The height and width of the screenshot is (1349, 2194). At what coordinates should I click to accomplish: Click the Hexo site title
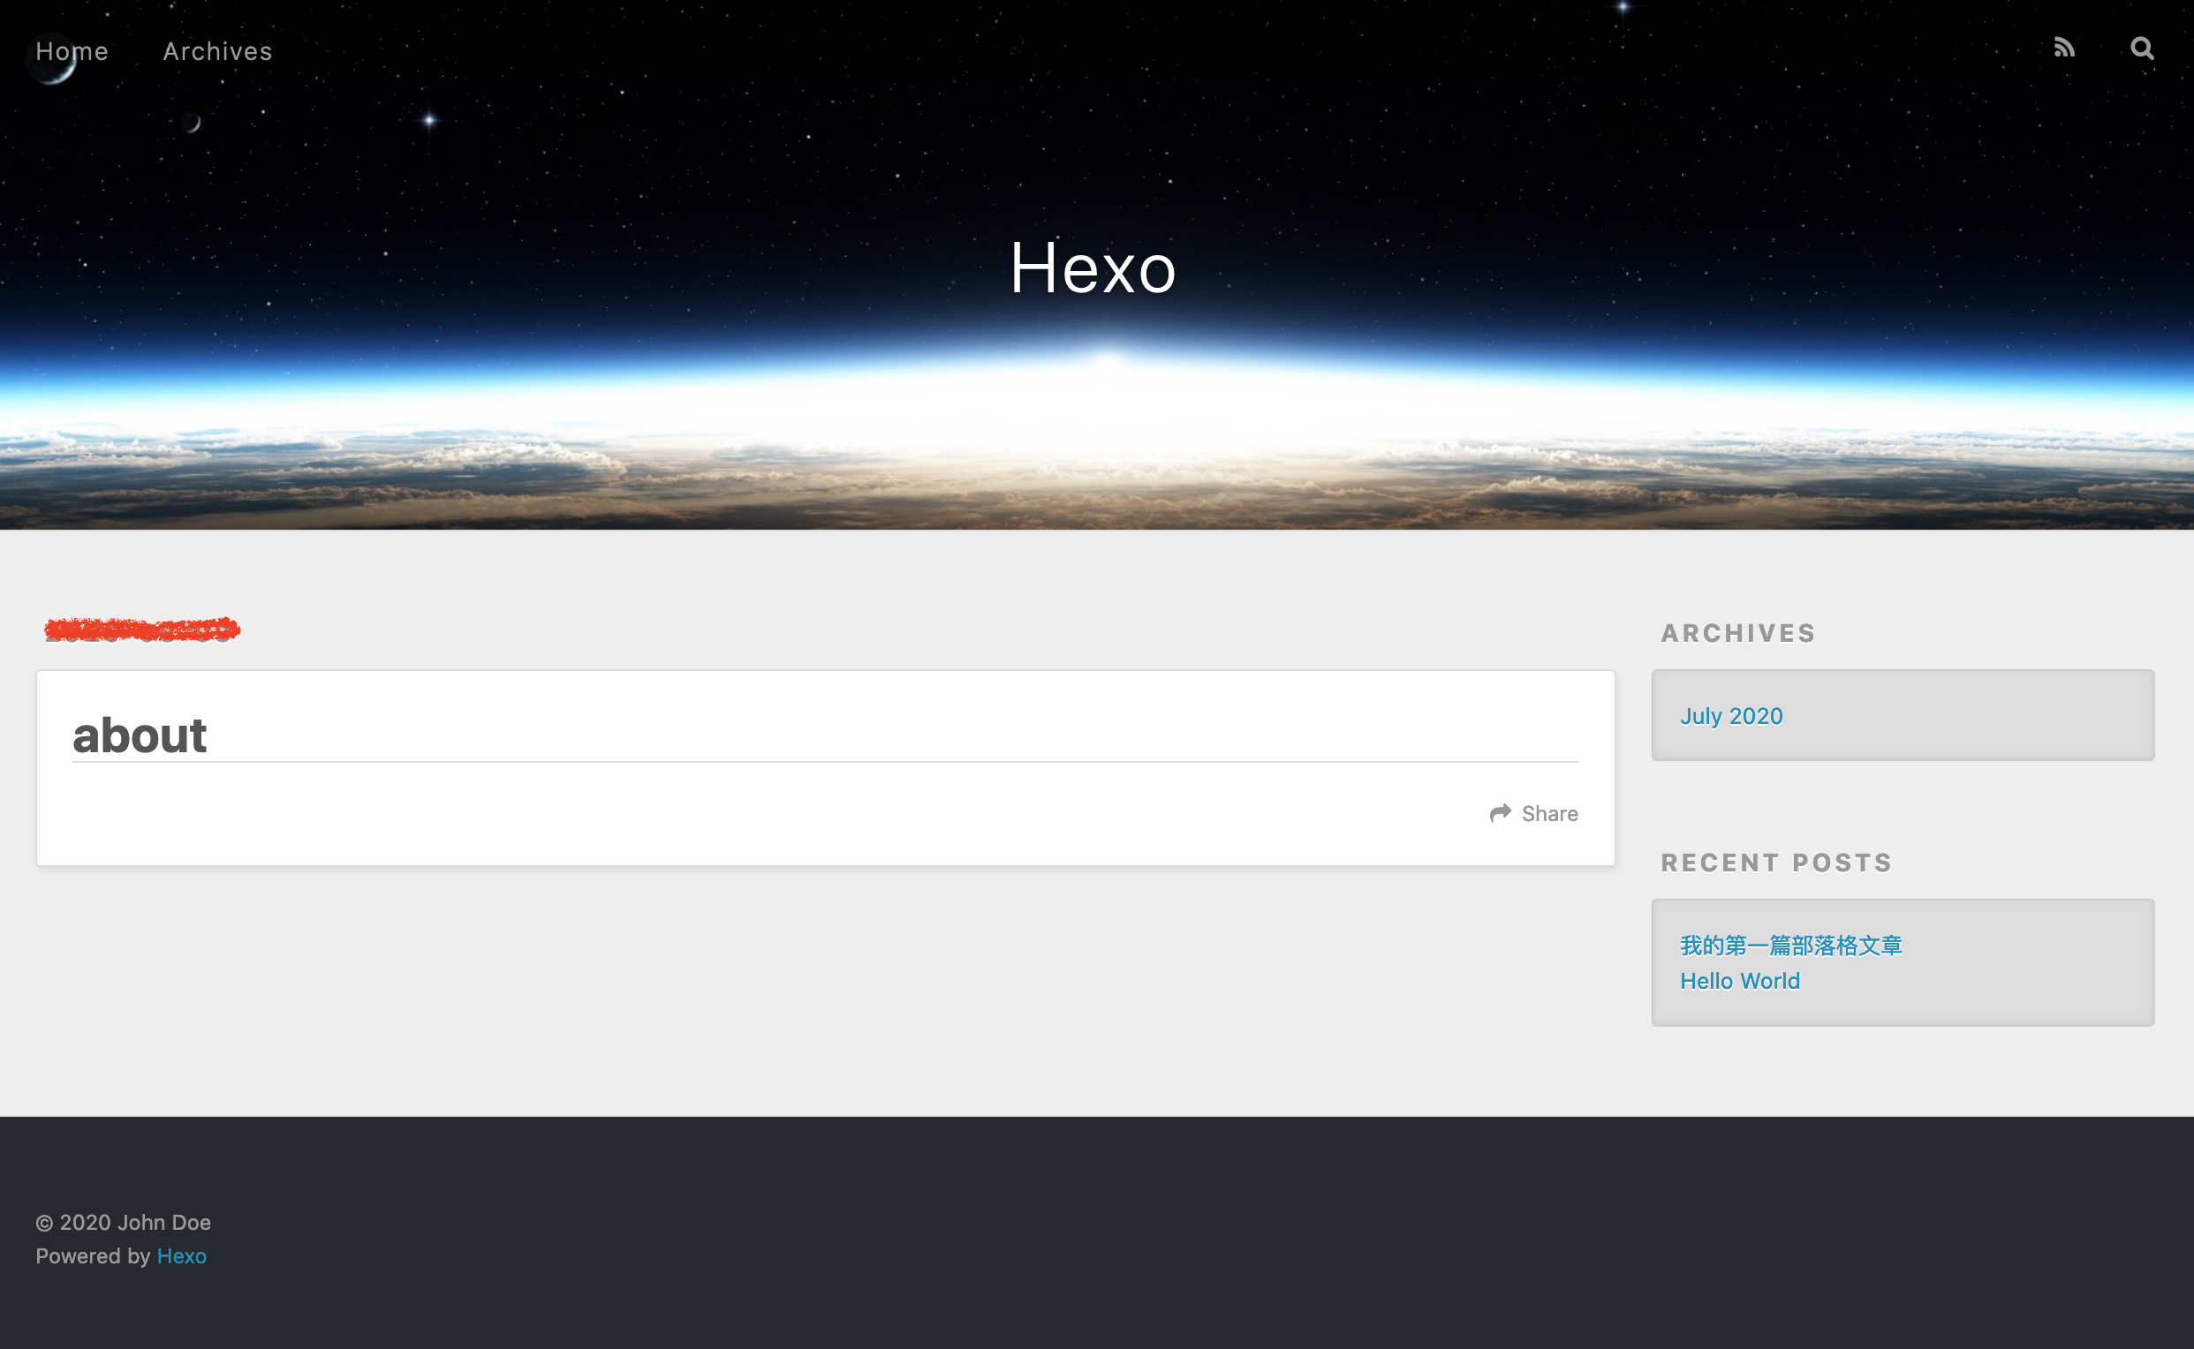tap(1093, 268)
